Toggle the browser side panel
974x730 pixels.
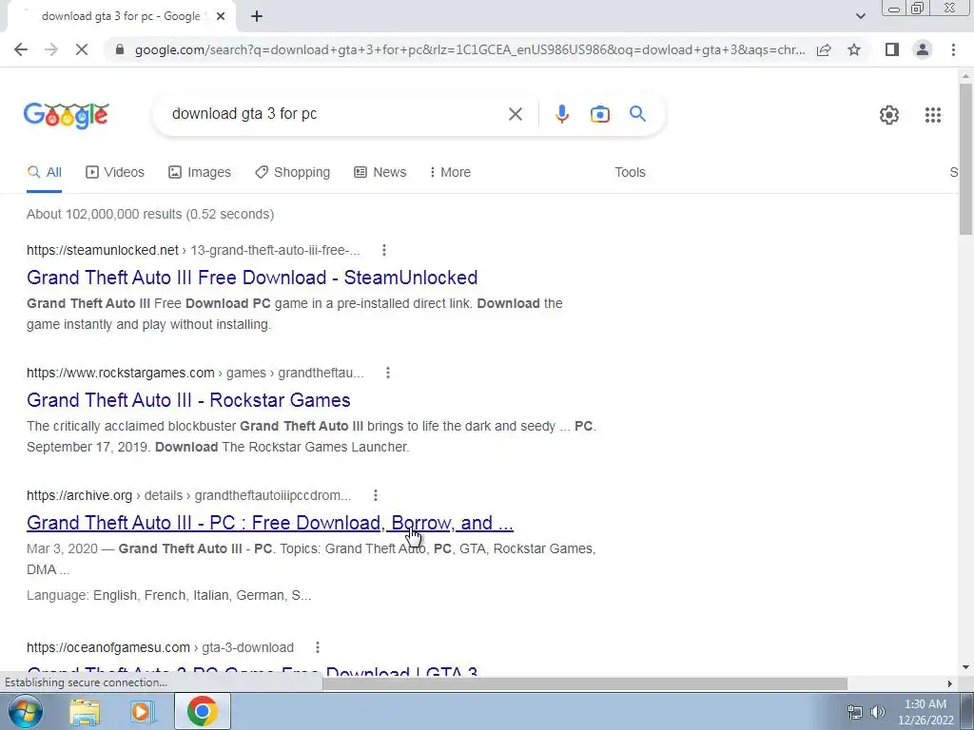pos(892,49)
